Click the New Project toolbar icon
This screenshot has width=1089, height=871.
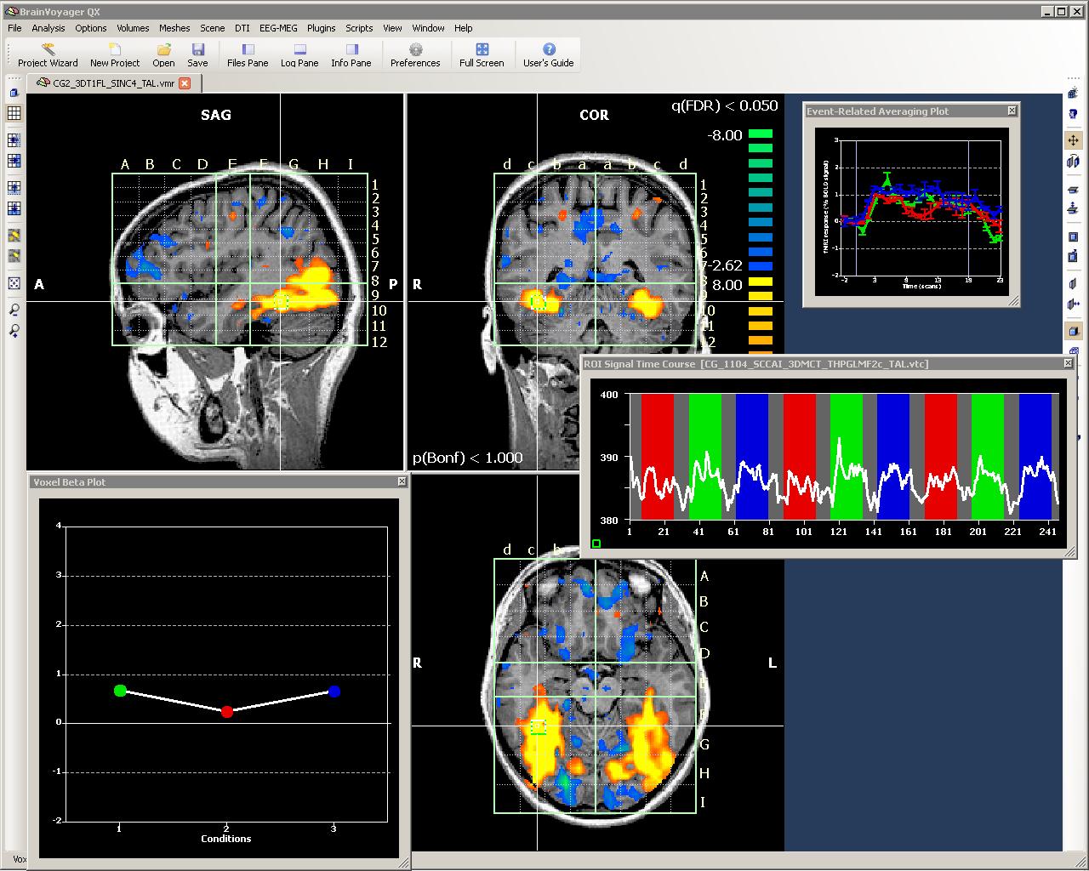click(x=115, y=55)
